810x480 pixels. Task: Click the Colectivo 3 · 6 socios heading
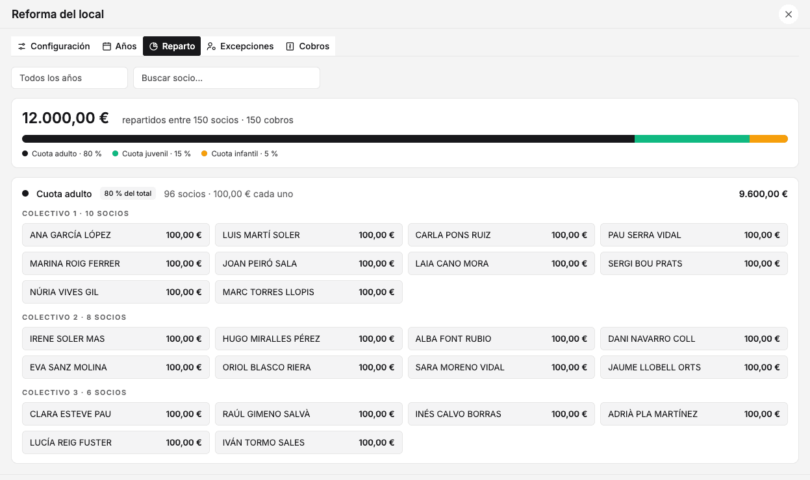(x=74, y=392)
